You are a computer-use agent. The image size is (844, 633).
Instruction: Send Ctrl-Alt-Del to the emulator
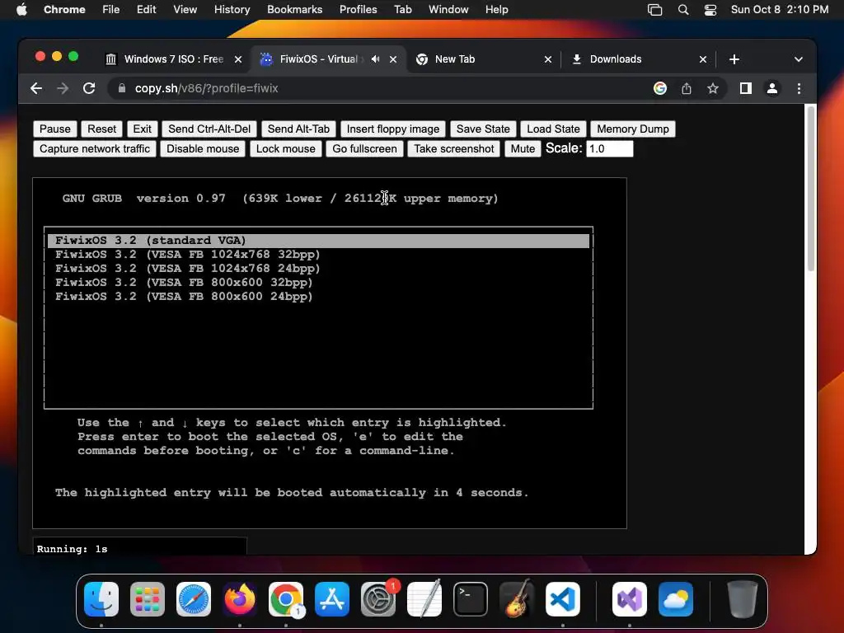click(209, 129)
